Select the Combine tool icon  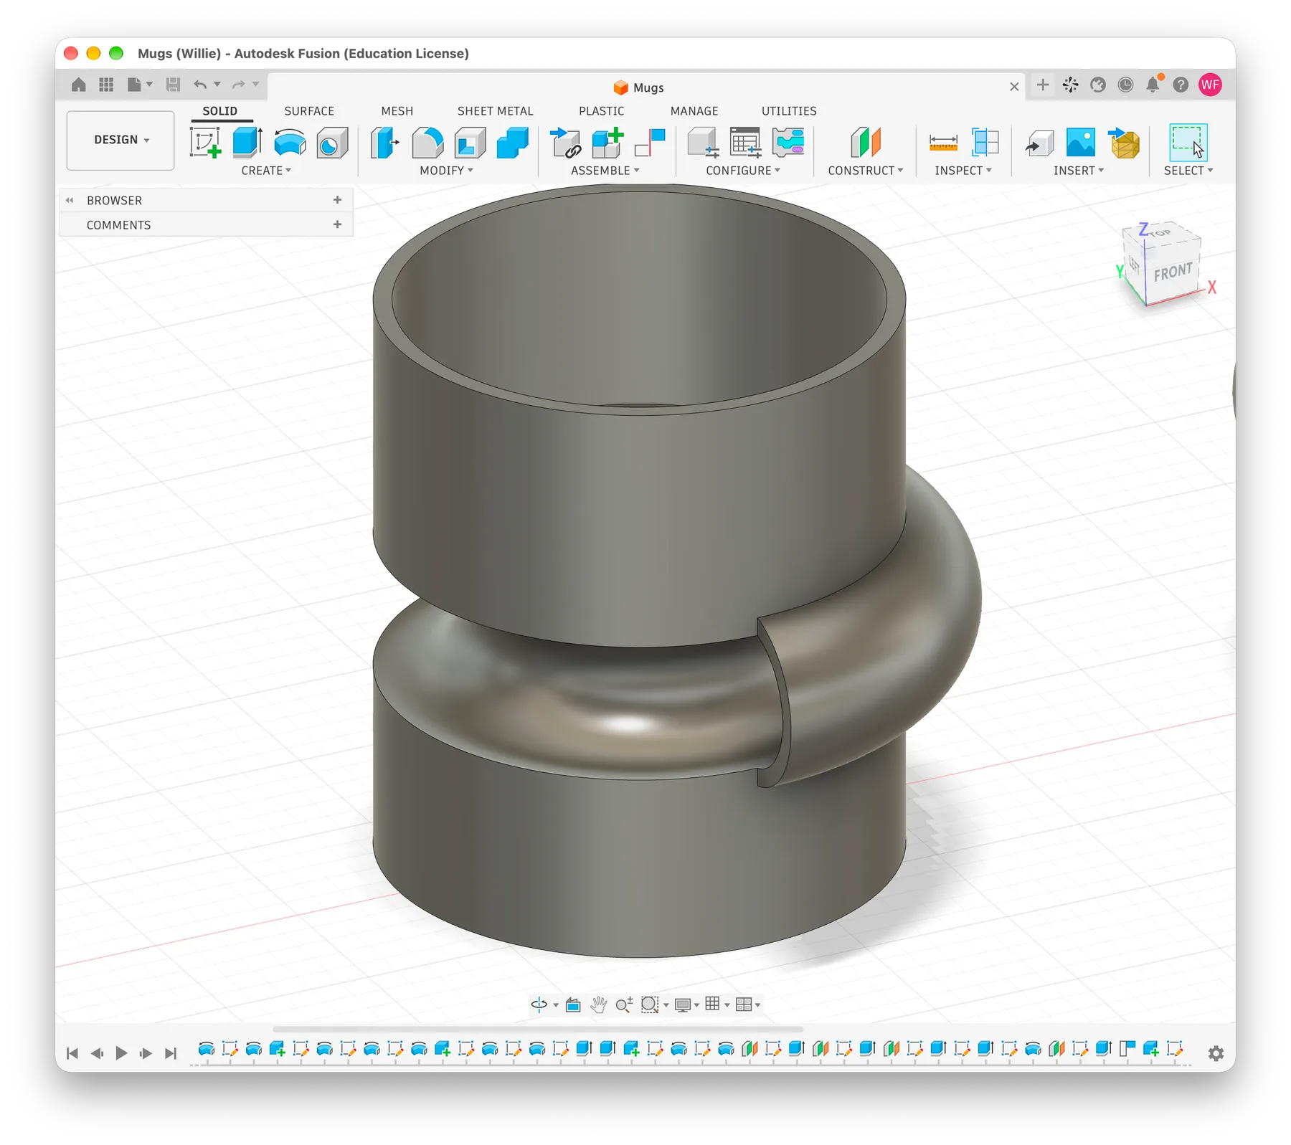[512, 142]
